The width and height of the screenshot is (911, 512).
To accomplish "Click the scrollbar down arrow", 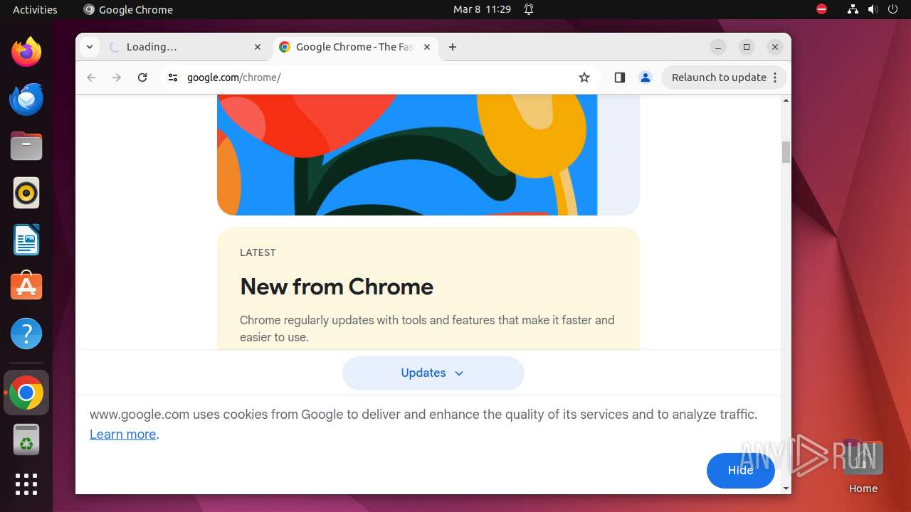I will (786, 489).
